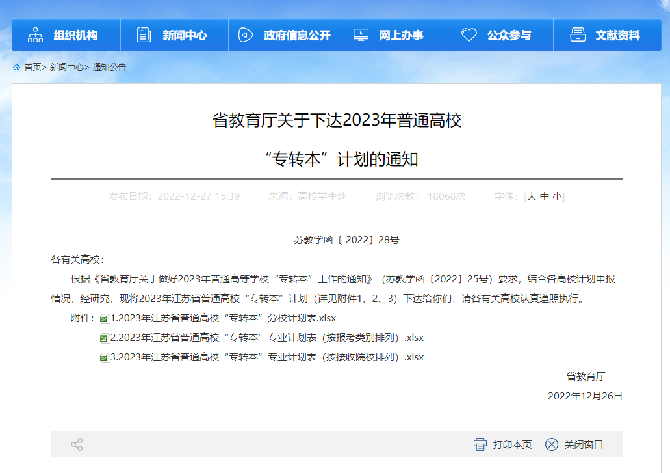Click the document number 苏教学函〔2022〕28号
The width and height of the screenshot is (670, 473).
[x=346, y=240]
